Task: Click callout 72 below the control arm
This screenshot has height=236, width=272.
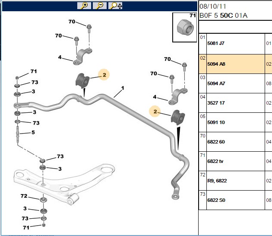Action: pos(24,196)
